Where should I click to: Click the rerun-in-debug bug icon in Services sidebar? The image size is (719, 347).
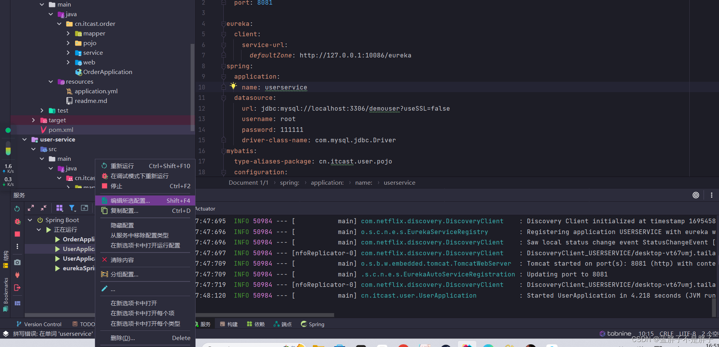click(17, 221)
